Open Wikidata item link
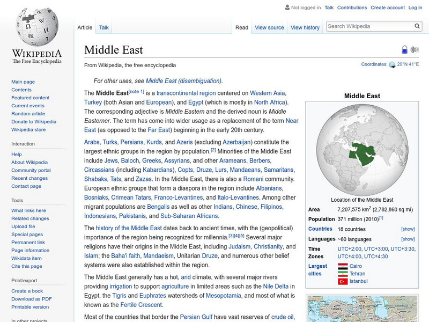Image resolution: width=429 pixels, height=322 pixels. [x=26, y=258]
